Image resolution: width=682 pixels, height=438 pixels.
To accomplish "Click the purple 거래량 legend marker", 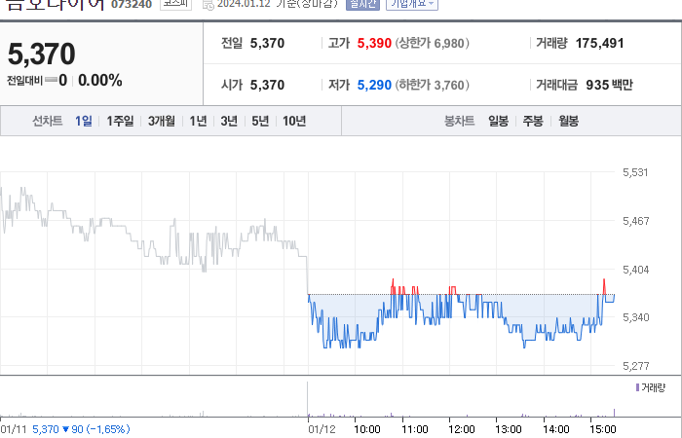I will [x=637, y=387].
